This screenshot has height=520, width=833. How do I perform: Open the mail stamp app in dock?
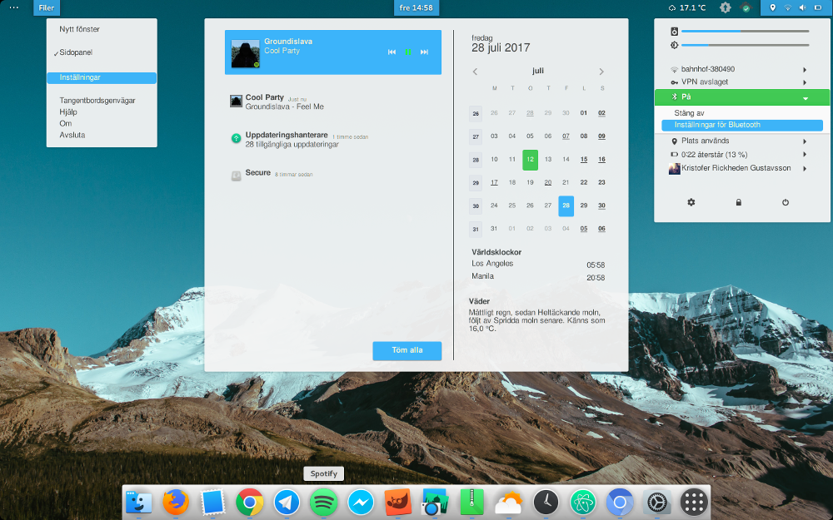click(x=212, y=502)
